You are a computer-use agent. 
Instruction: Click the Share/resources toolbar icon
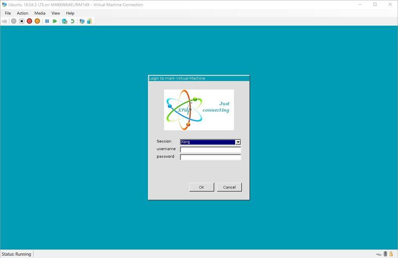click(x=89, y=21)
